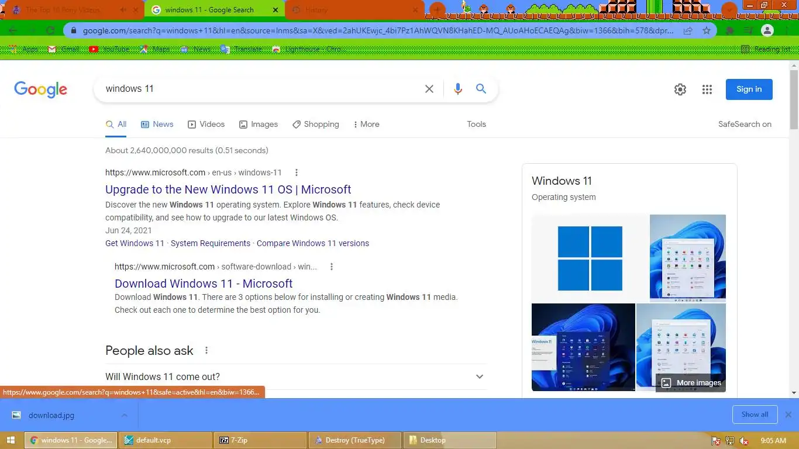Clear the search box with the X icon
The image size is (799, 449).
(429, 89)
